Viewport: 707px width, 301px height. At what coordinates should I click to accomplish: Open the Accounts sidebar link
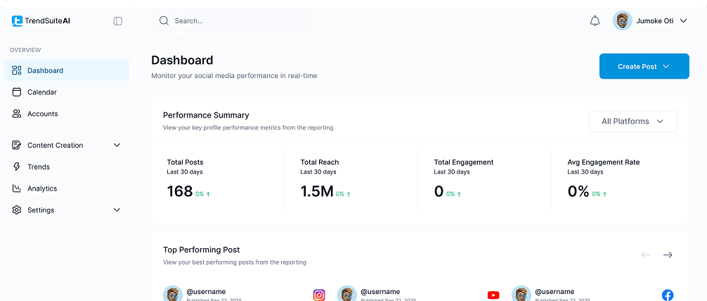click(x=42, y=114)
